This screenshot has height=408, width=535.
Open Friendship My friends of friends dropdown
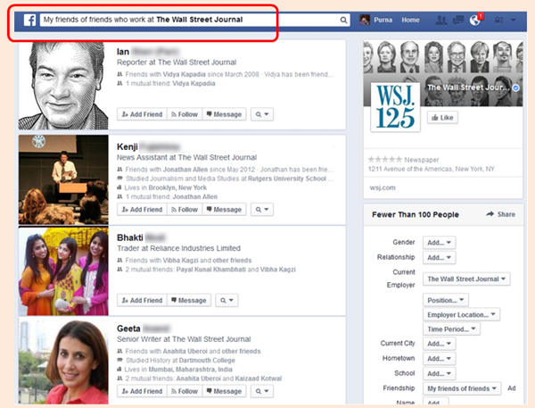pos(462,388)
